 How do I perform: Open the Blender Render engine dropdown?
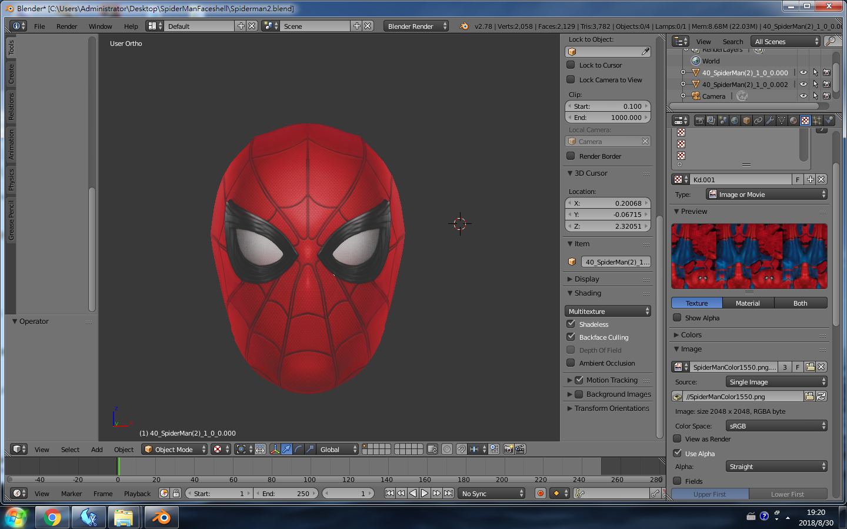coord(416,26)
